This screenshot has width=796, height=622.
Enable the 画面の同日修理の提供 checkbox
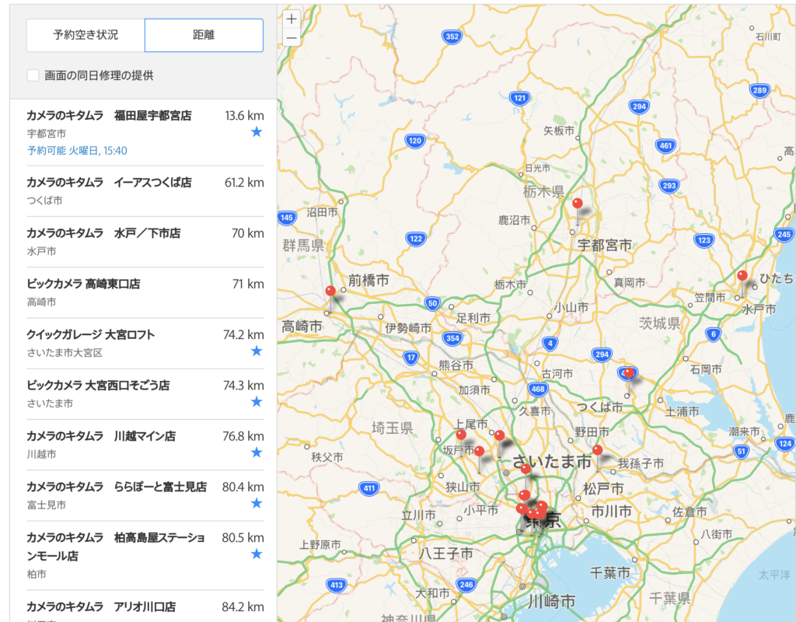click(33, 75)
